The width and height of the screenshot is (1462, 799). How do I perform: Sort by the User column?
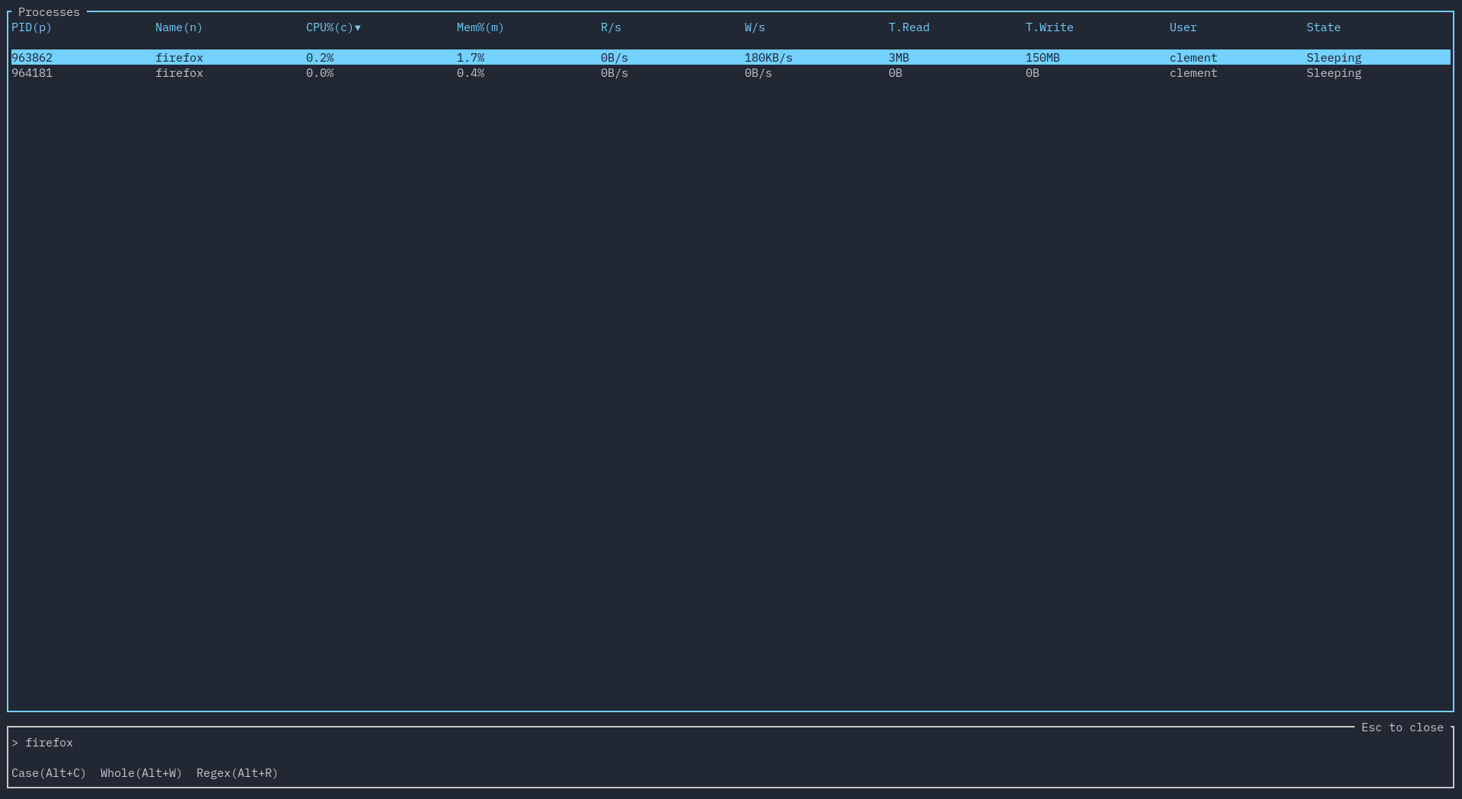(x=1182, y=27)
